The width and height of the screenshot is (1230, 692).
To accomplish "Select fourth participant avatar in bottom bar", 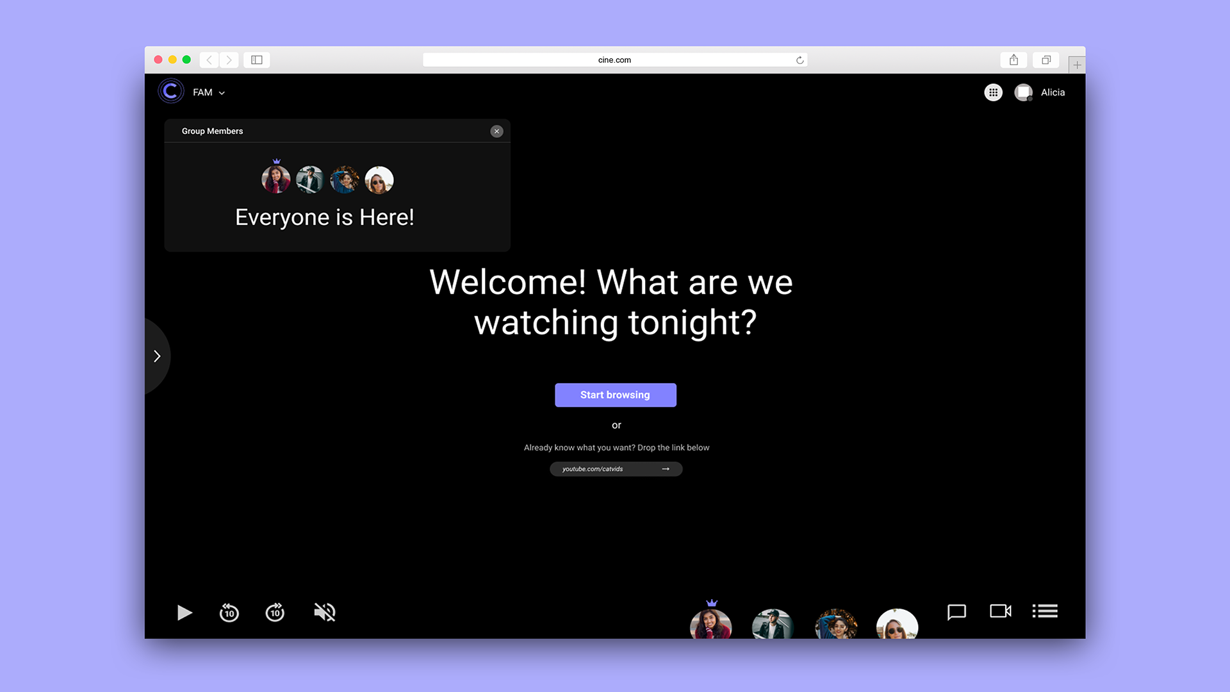I will point(897,623).
